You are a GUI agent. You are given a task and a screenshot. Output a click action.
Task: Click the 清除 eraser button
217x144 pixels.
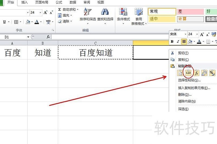65,21
